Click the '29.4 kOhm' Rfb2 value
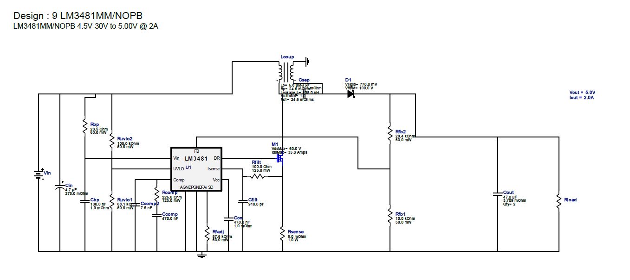 [x=405, y=137]
